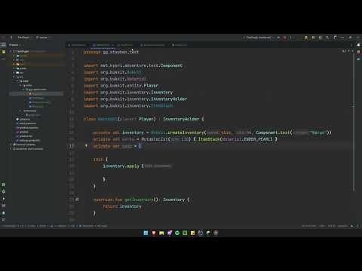Open the red tool window icon below Notifications
Image resolution: width=362 pixels, height=271 pixels.
(x=358, y=52)
